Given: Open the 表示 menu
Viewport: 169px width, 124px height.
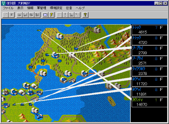Looking at the screenshot, I should [x=20, y=8].
